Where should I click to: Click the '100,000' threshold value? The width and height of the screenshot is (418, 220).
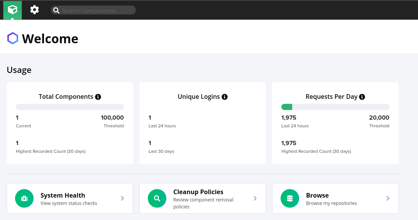point(112,118)
